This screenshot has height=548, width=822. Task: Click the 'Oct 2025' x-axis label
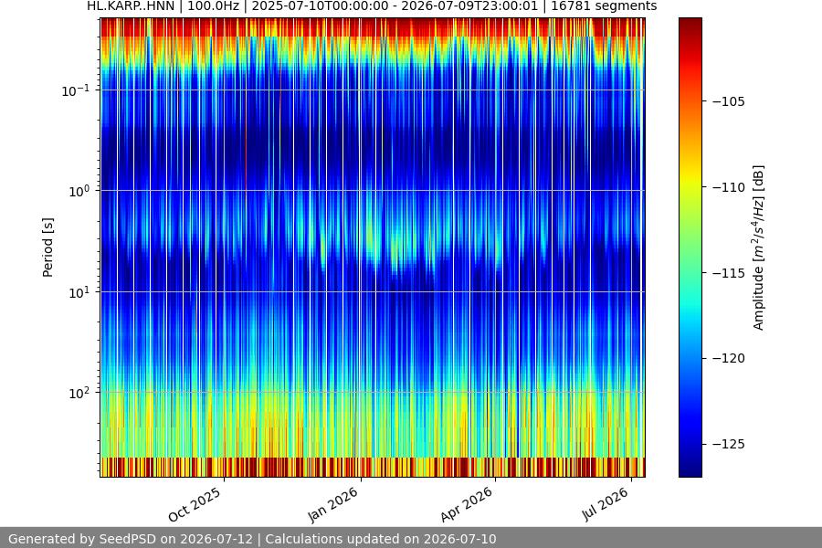[195, 504]
